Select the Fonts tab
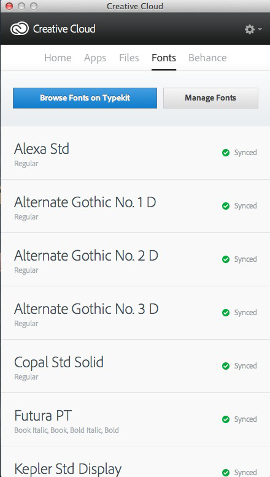Screen dimensions: 270x477 [164, 58]
